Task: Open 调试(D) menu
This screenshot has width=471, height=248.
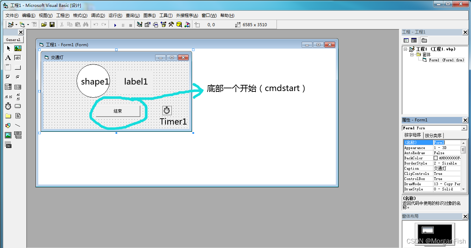Action: pyautogui.click(x=98, y=16)
